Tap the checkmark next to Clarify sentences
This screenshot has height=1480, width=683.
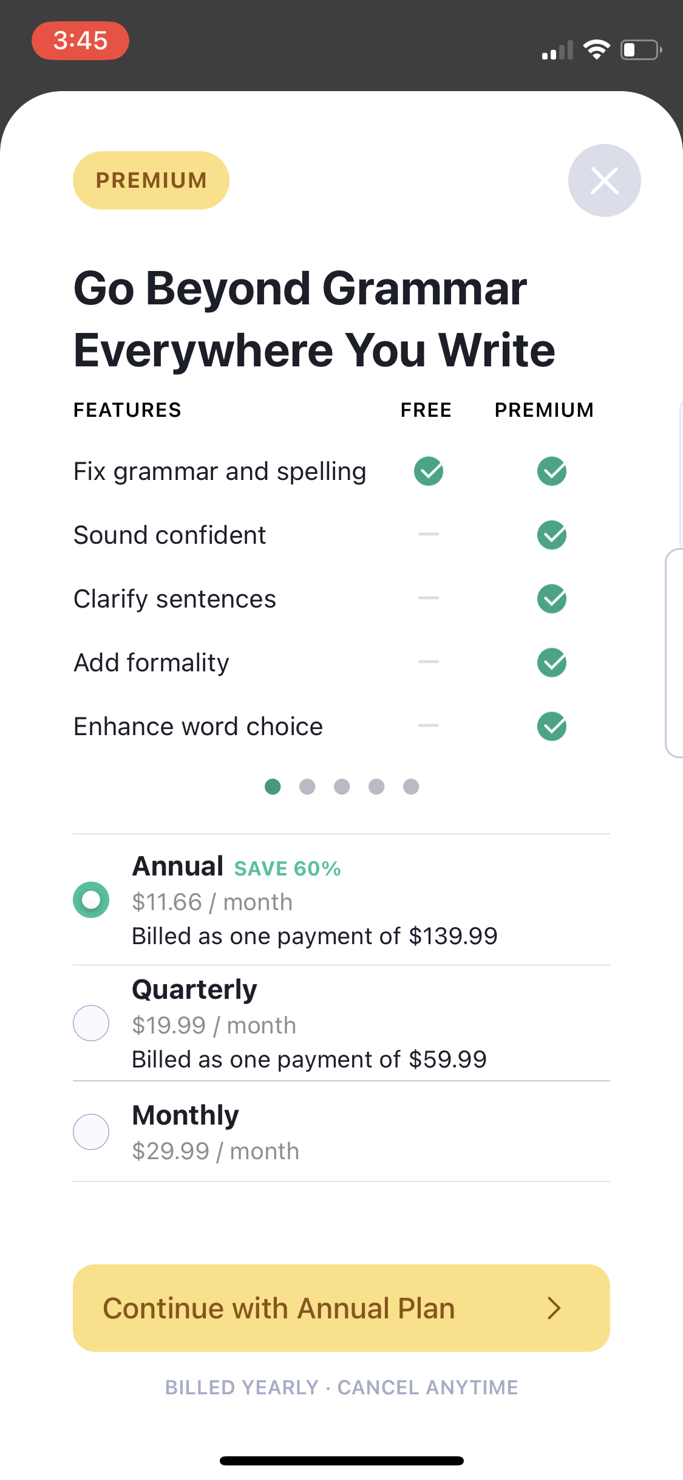[x=551, y=598]
